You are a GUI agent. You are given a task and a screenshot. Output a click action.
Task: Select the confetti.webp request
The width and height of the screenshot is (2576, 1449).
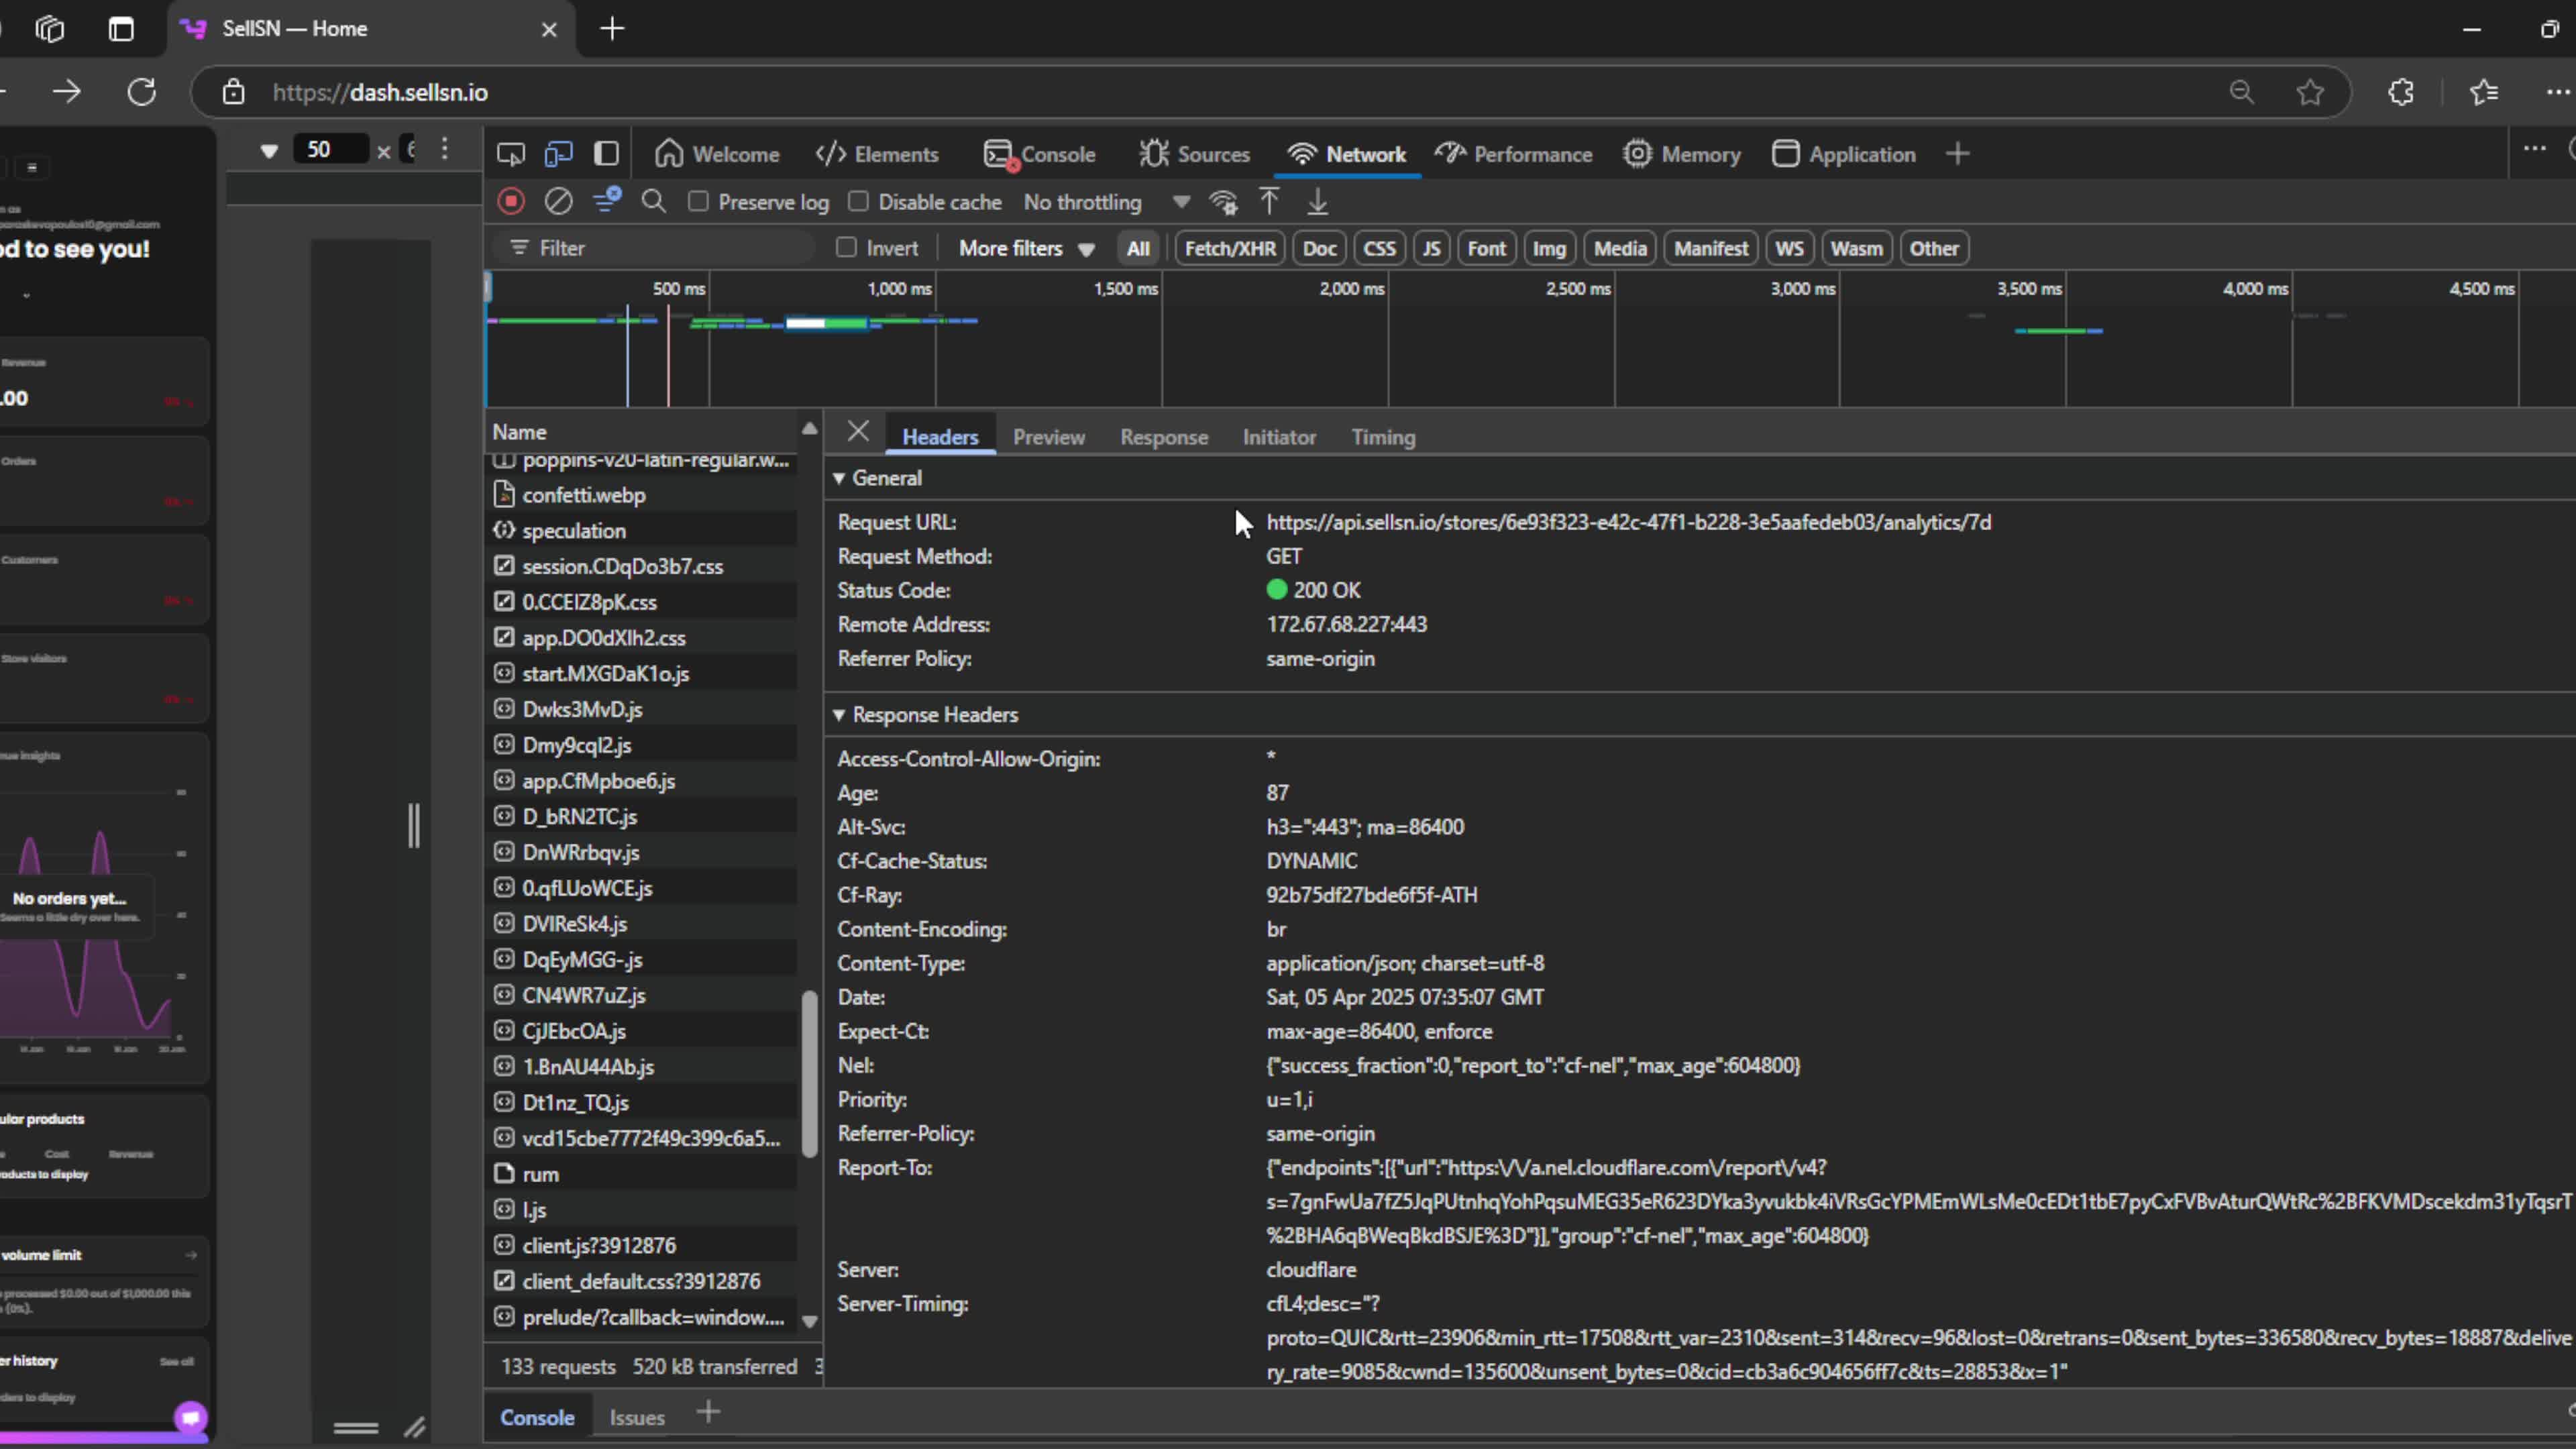click(x=584, y=495)
